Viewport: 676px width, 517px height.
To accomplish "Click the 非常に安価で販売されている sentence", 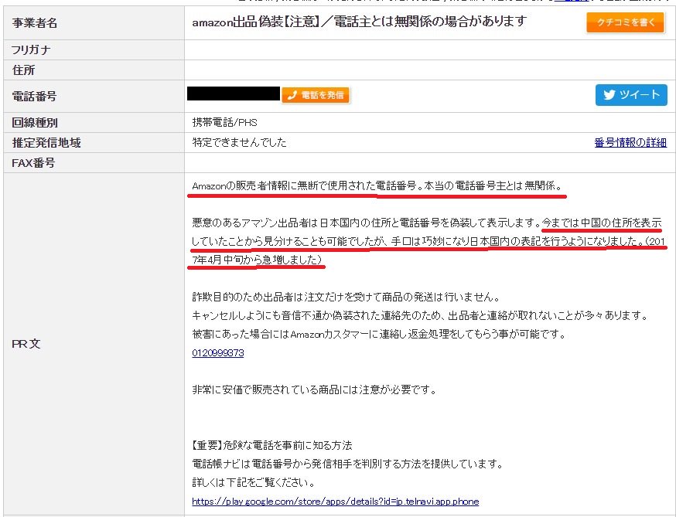I will [x=314, y=390].
